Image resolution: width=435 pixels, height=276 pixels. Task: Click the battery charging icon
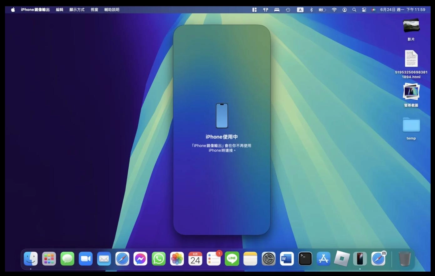coord(322,10)
